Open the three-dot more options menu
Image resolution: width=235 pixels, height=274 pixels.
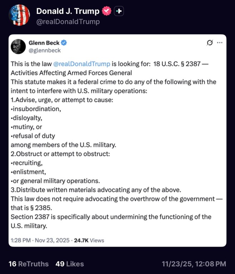tap(220, 43)
